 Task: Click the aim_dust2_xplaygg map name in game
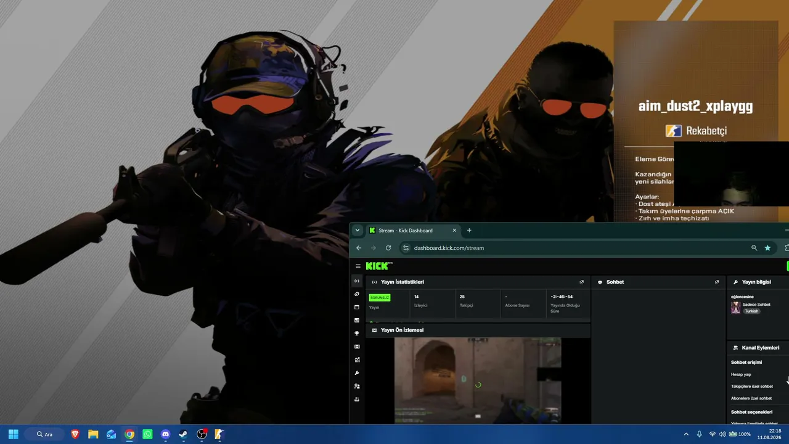pos(695,106)
